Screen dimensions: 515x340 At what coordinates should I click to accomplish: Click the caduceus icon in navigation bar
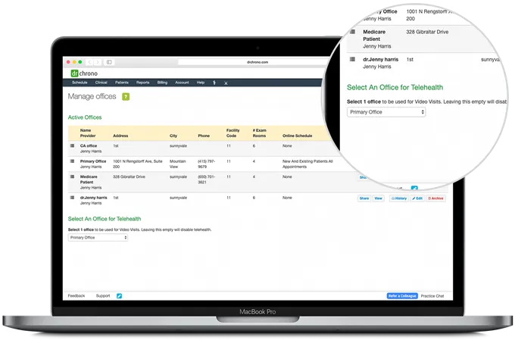pos(214,83)
